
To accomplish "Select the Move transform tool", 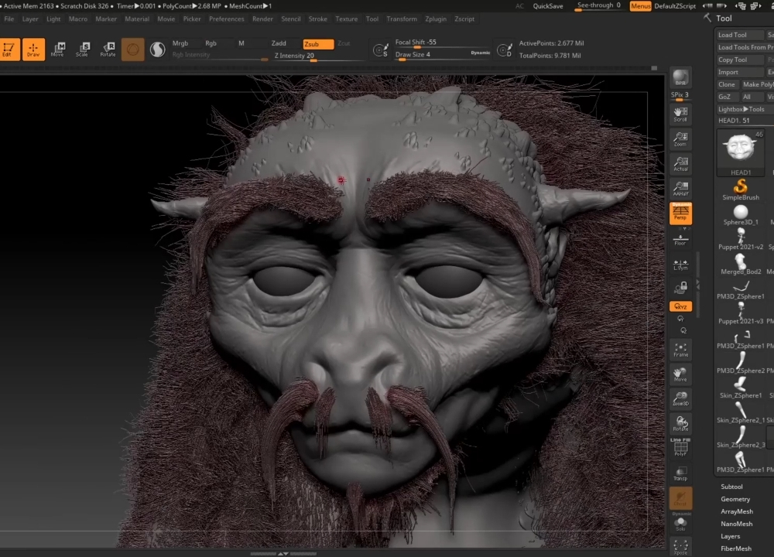I will tap(57, 50).
